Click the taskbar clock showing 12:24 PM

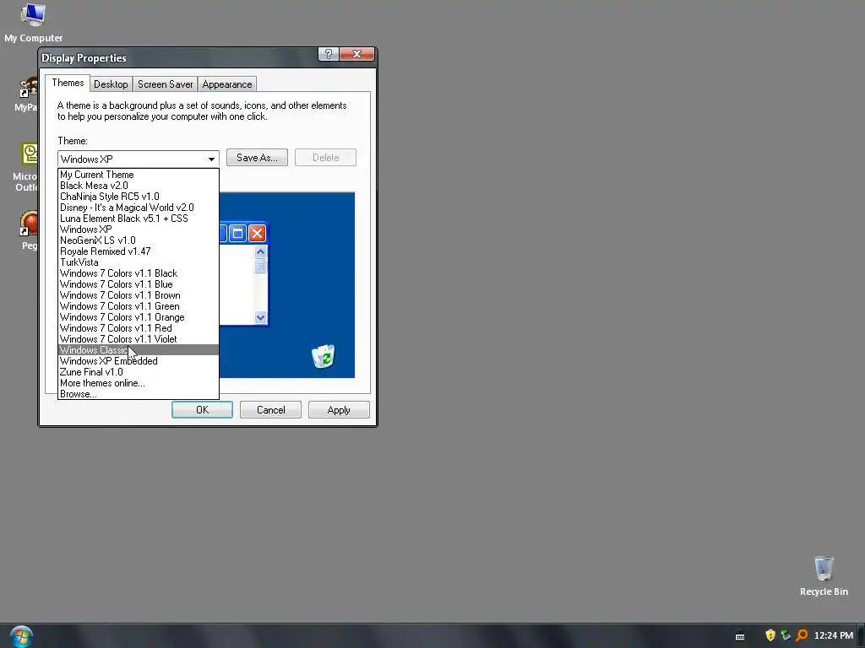click(x=834, y=635)
